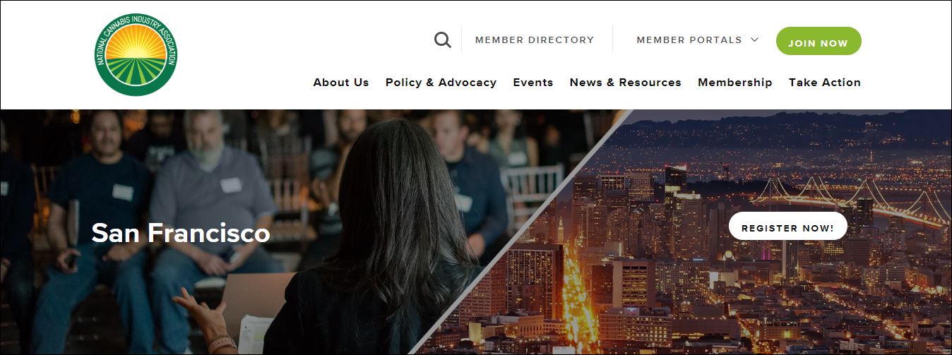Open the Events navigation item
This screenshot has width=952, height=355.
click(x=533, y=82)
